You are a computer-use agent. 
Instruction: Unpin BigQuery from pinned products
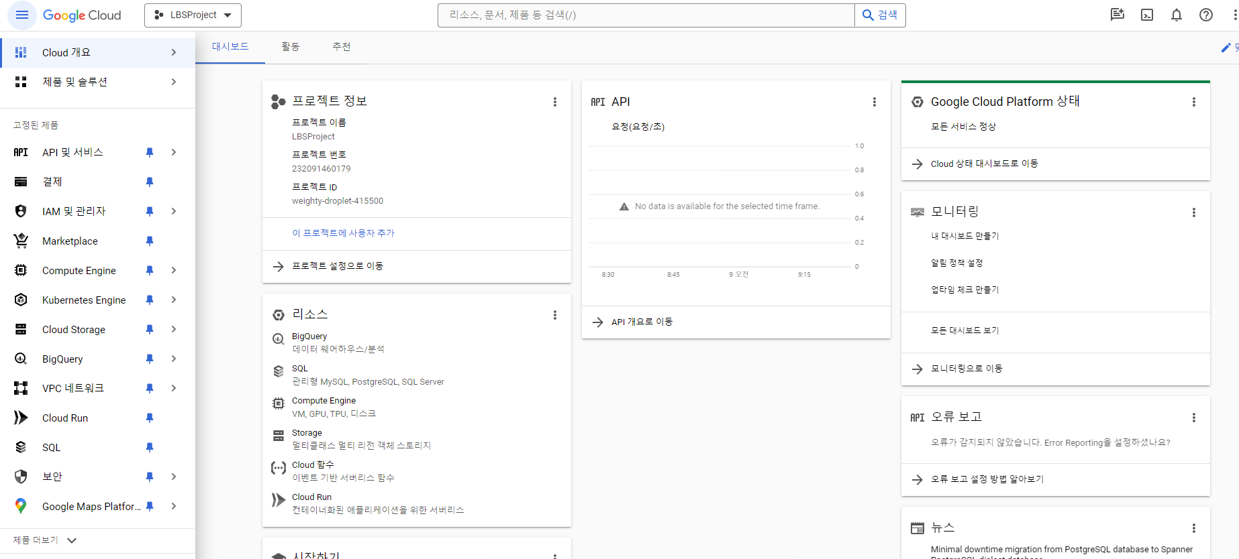coord(150,359)
